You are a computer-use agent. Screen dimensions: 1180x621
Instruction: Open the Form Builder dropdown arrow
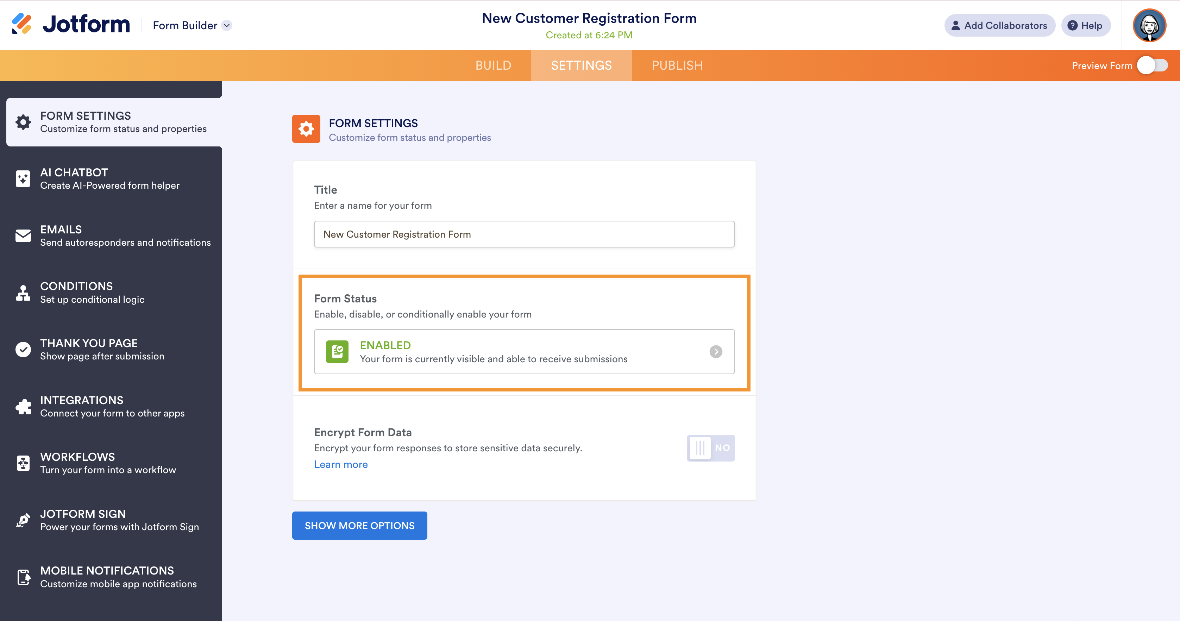[227, 26]
